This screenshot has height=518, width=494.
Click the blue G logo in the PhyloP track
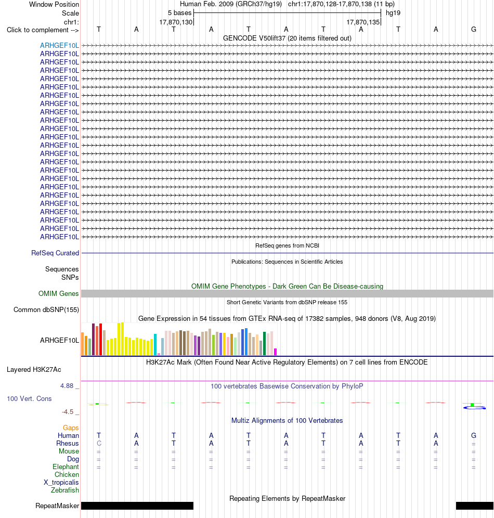click(x=474, y=408)
